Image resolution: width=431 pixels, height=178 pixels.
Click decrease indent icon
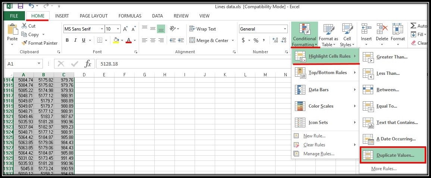click(173, 40)
